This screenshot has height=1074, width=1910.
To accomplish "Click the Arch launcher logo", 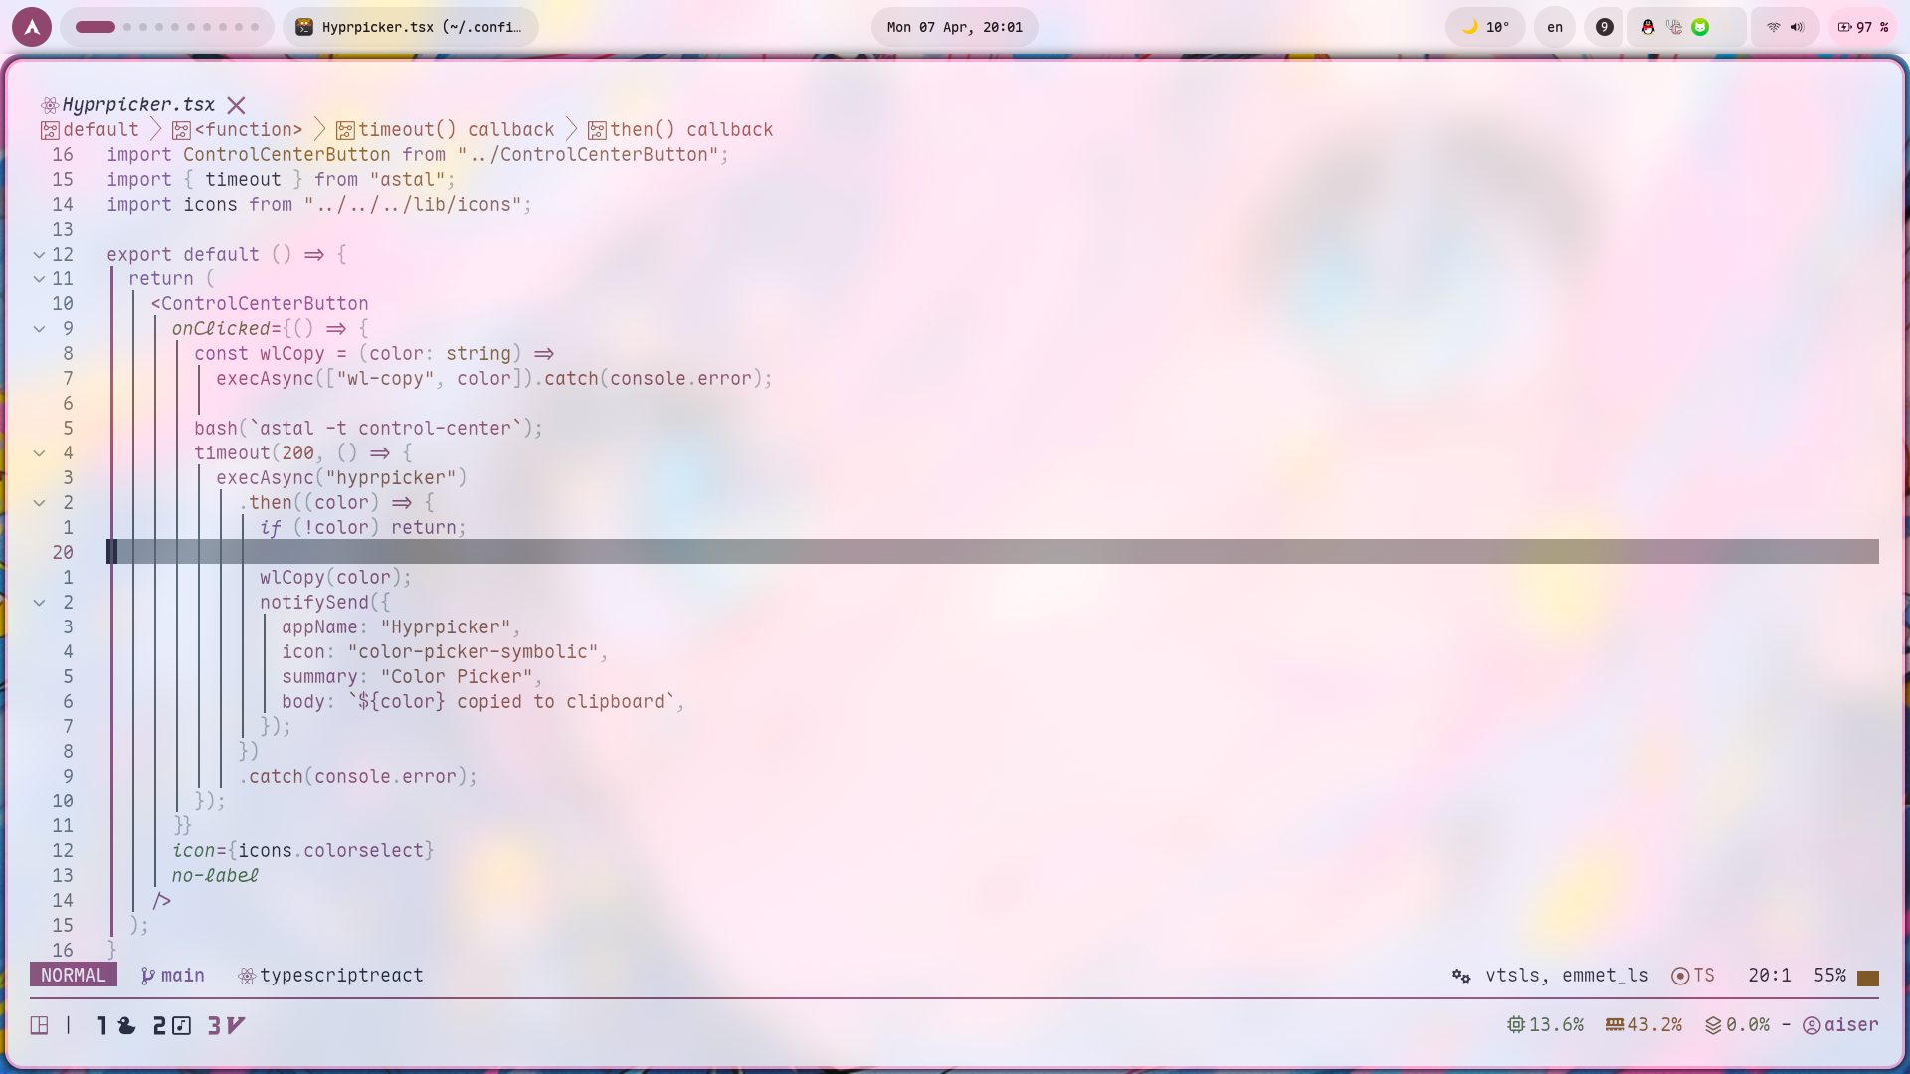I will click(x=32, y=27).
